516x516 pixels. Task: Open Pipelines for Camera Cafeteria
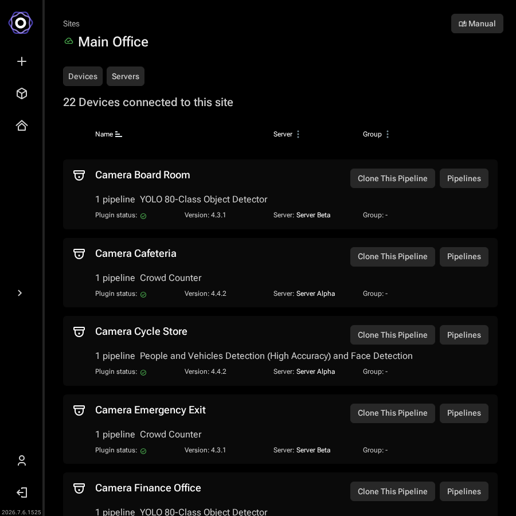coord(464,257)
